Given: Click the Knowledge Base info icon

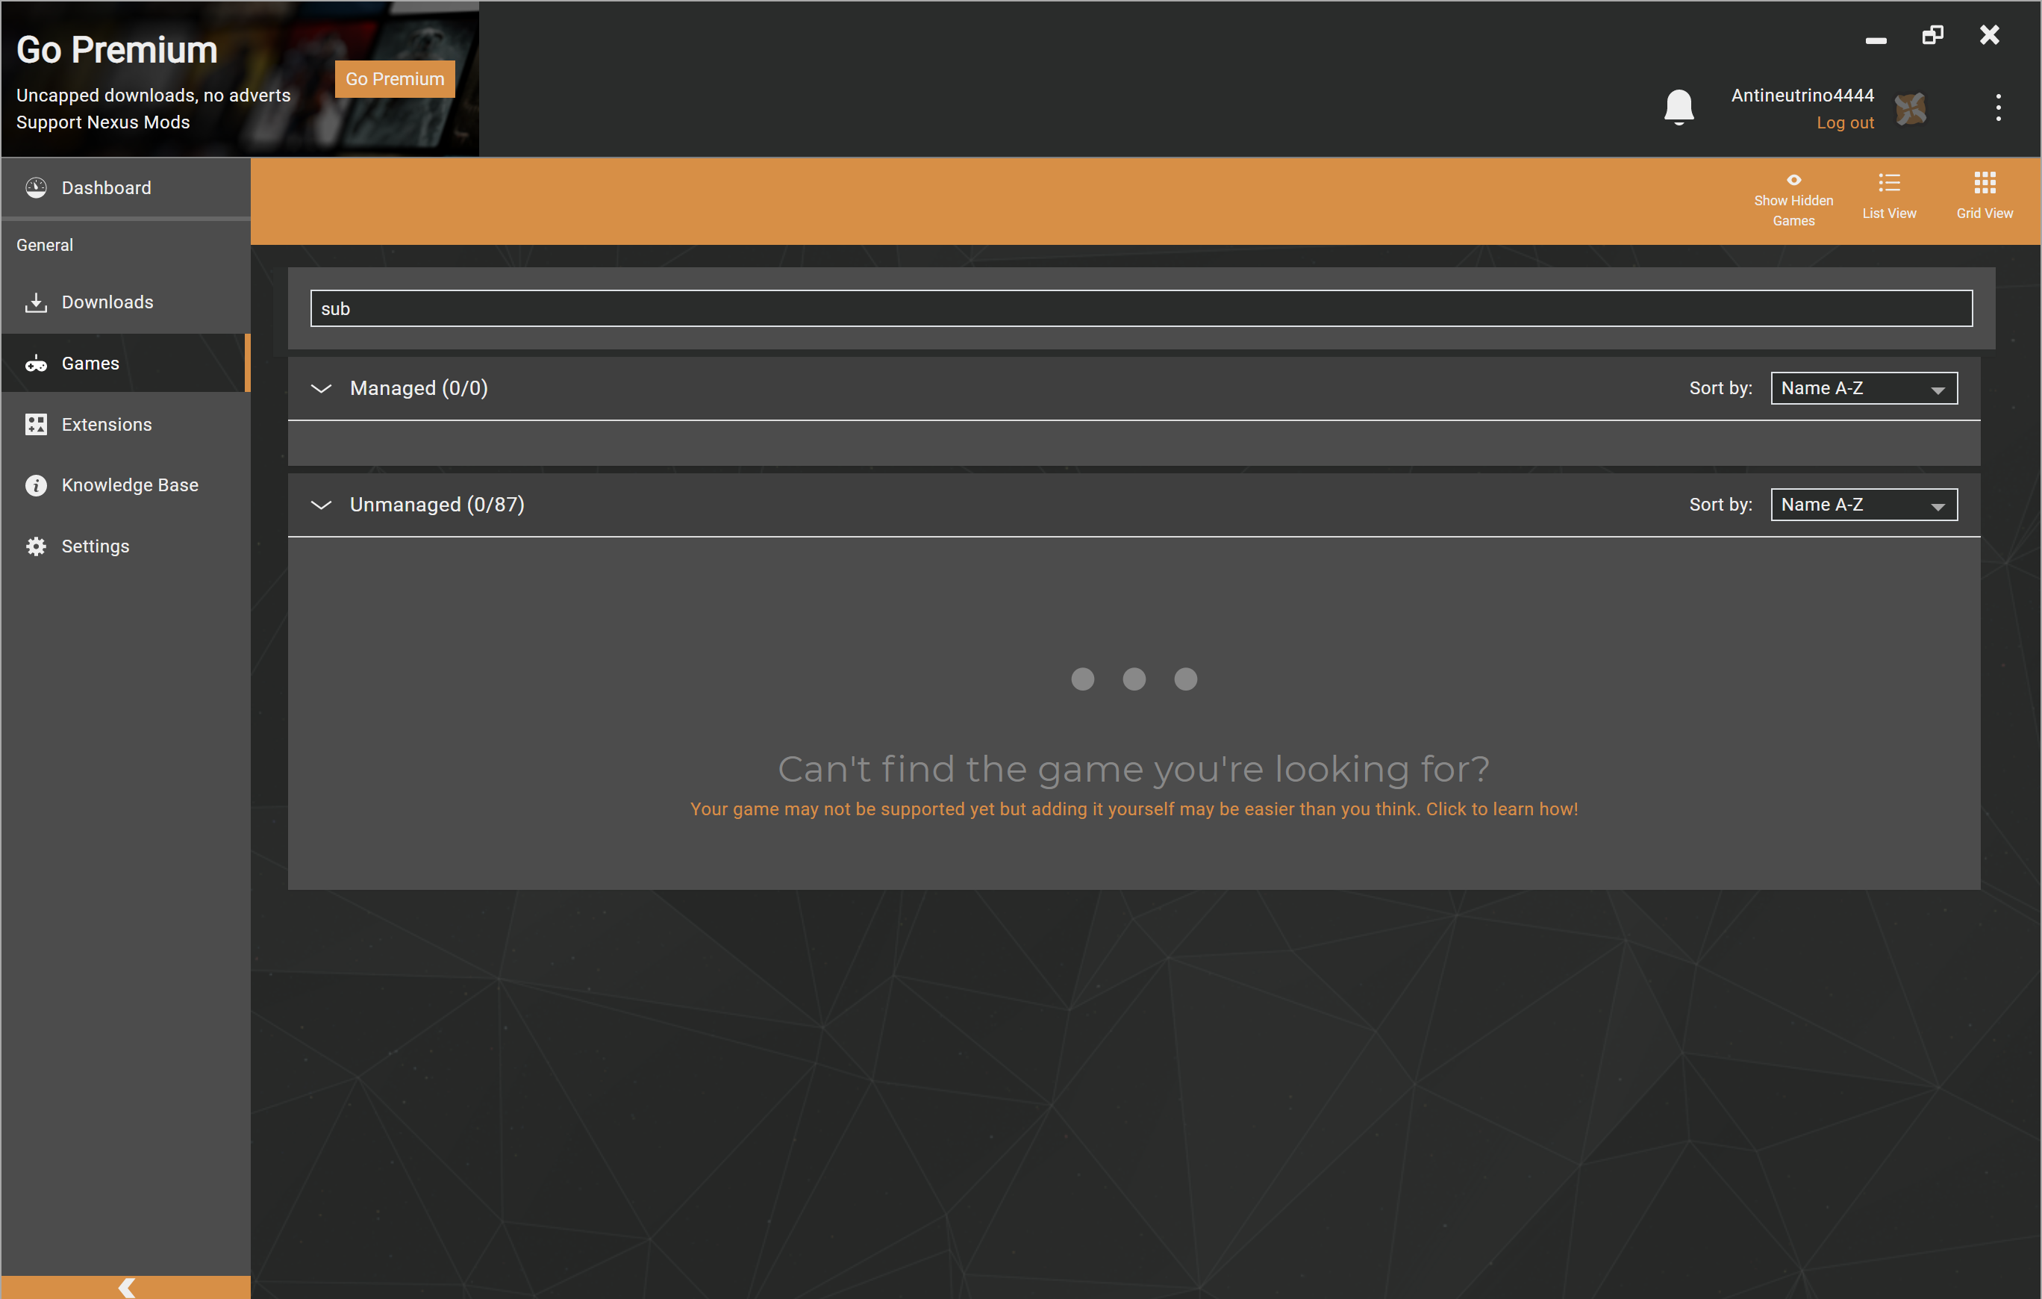Looking at the screenshot, I should (36, 485).
